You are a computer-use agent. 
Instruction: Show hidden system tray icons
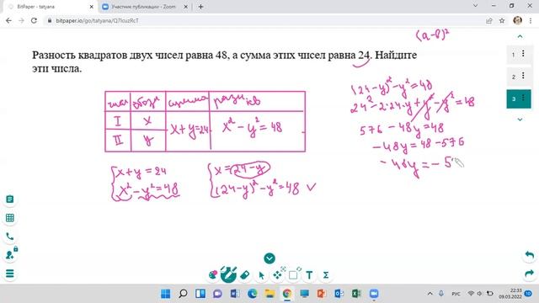430,294
